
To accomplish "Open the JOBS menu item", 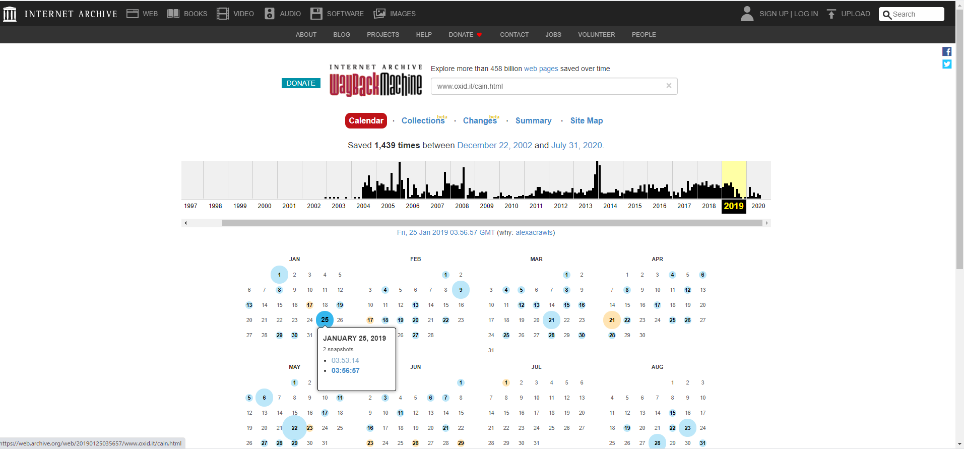I will click(x=553, y=35).
